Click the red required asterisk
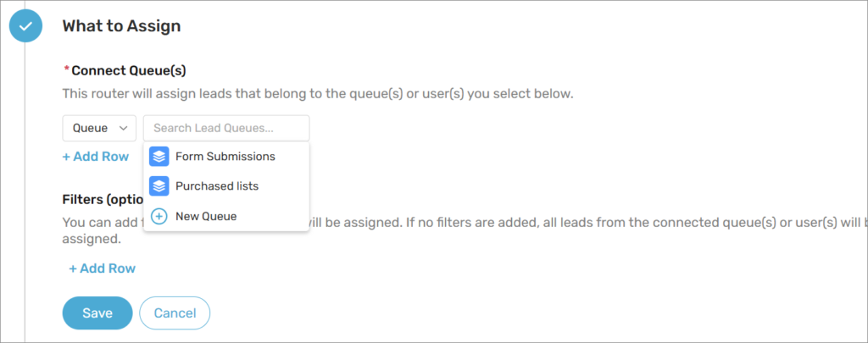The width and height of the screenshot is (868, 343). click(x=66, y=69)
